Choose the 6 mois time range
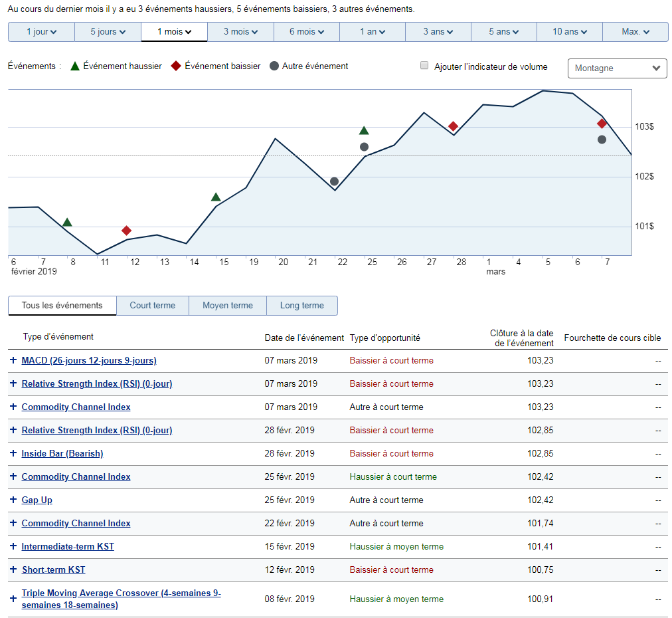 tap(307, 32)
